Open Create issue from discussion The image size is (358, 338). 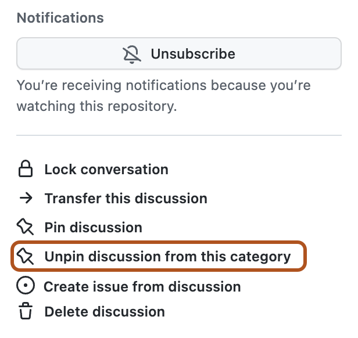point(142,286)
